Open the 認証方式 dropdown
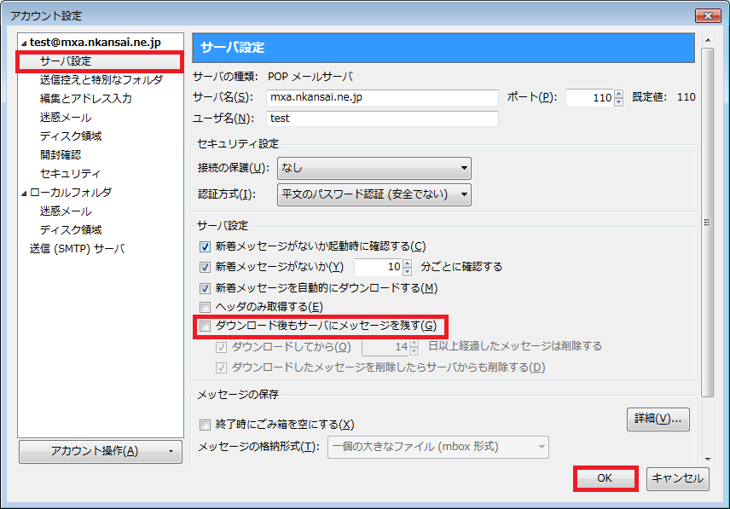The width and height of the screenshot is (730, 509). click(374, 194)
